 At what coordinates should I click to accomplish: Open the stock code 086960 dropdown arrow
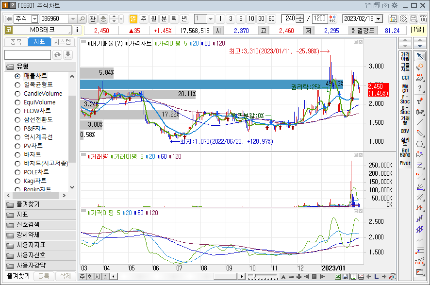coord(73,18)
